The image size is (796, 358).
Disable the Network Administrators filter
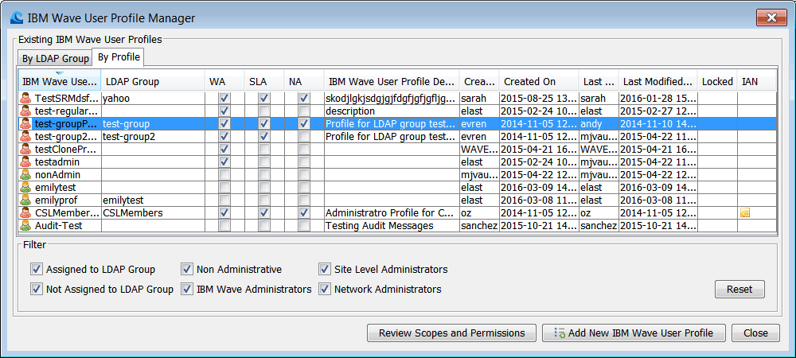[x=325, y=290]
